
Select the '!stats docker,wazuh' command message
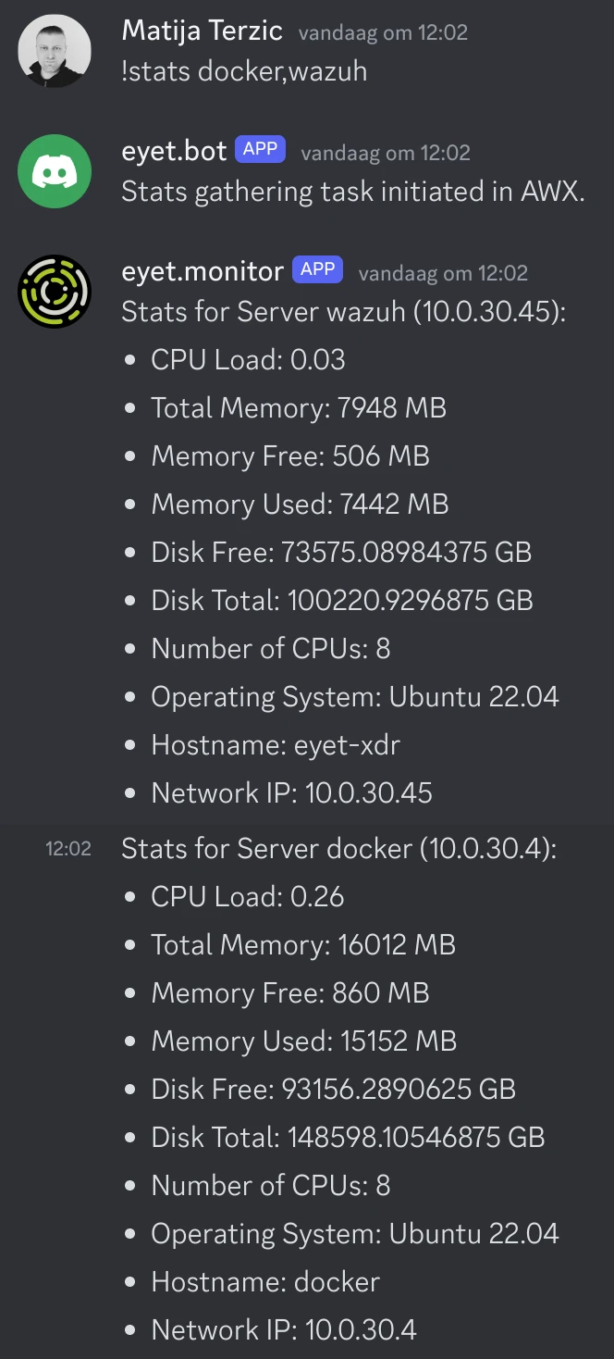click(244, 71)
